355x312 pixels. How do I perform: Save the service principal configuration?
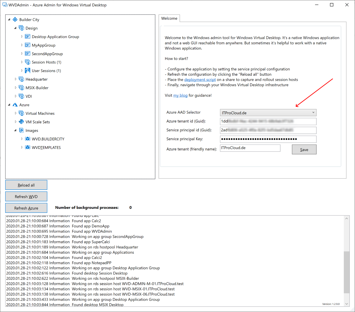(x=304, y=149)
